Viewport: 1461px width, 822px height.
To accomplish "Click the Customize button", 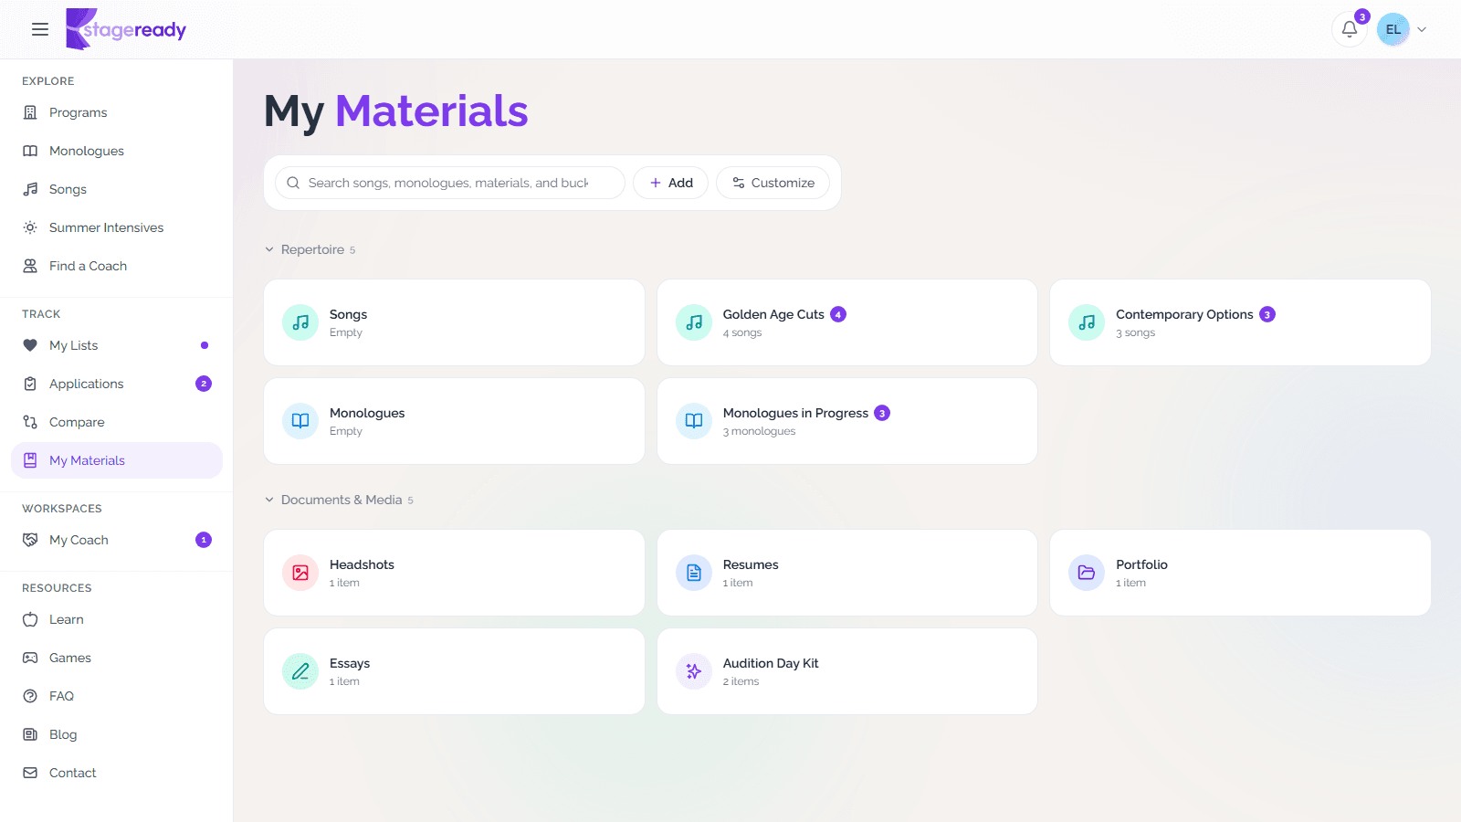I will point(773,183).
